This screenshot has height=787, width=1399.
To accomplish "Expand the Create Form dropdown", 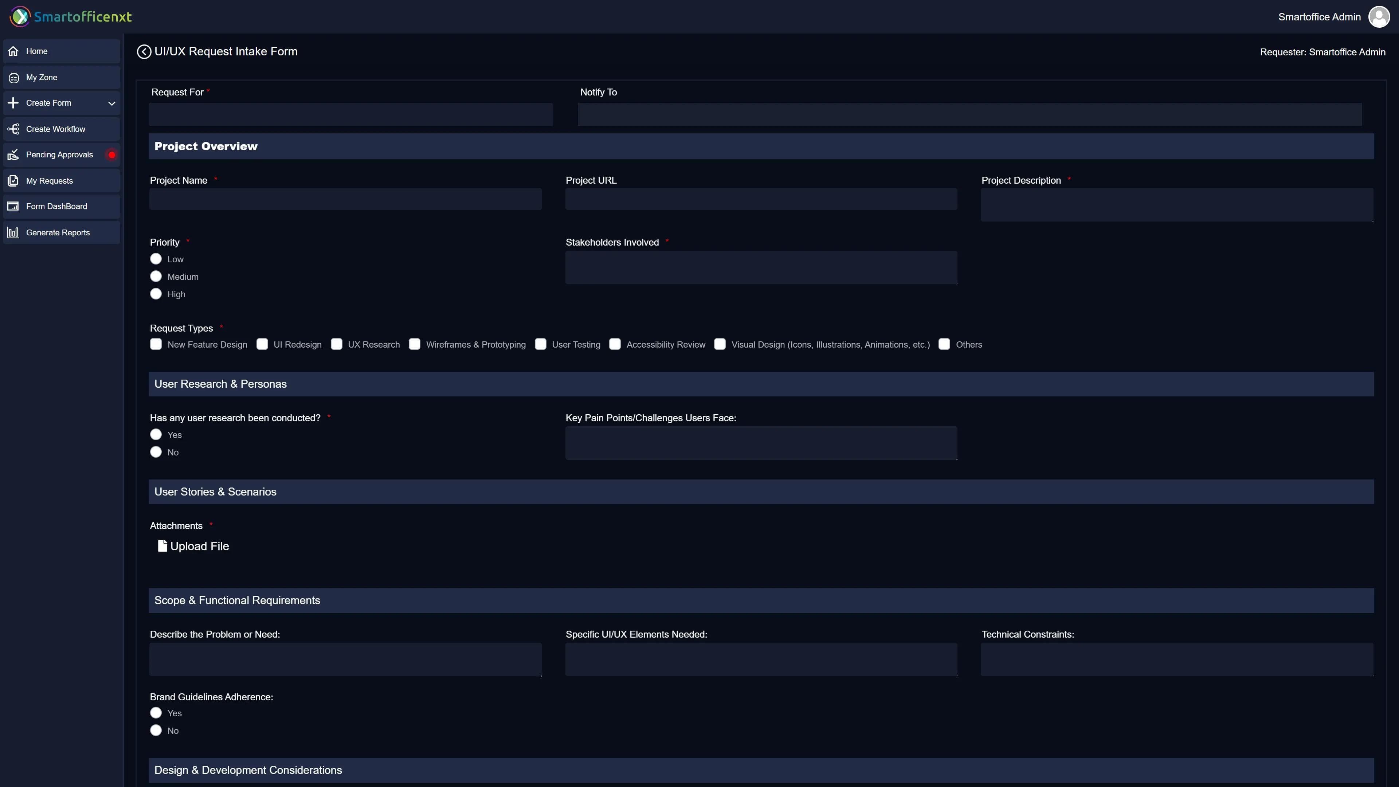I will [112, 103].
